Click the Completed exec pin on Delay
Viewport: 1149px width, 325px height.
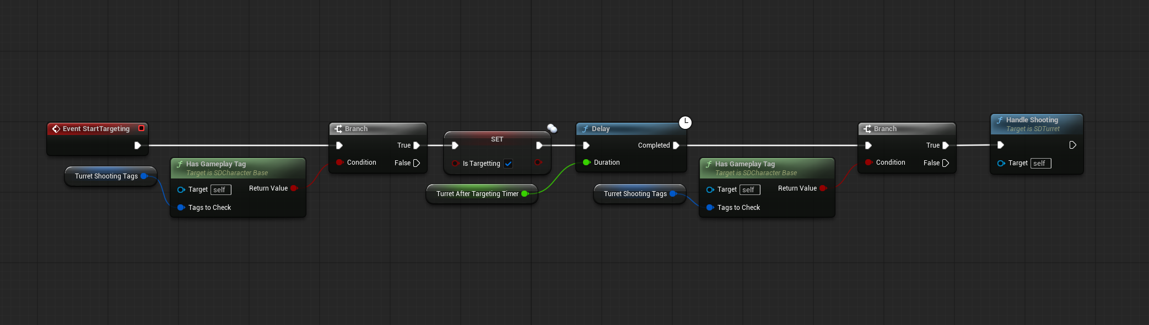(676, 145)
